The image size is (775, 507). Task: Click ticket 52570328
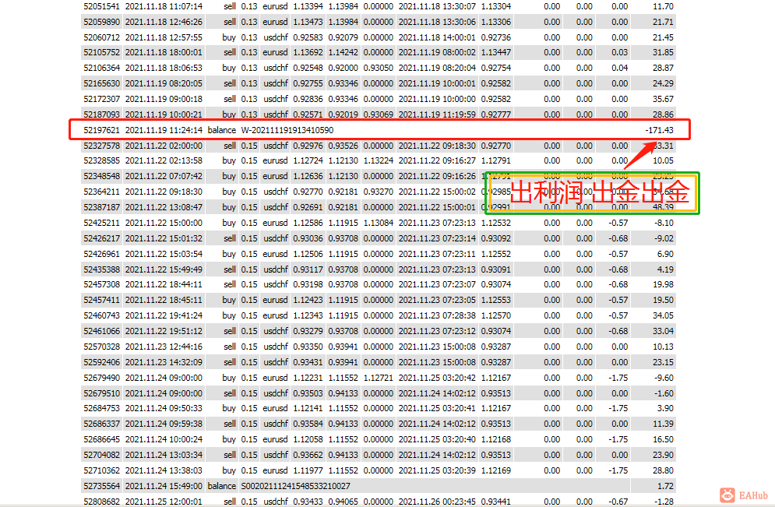click(x=101, y=347)
